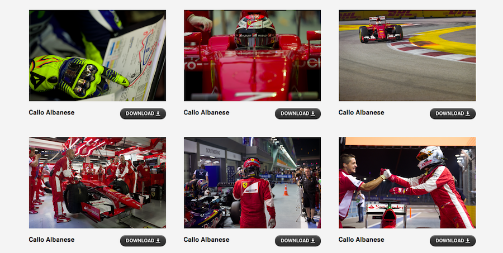Screen dimensions: 503x253
Task: Click the download arrow icon under the glove photo
Action: tap(158, 113)
